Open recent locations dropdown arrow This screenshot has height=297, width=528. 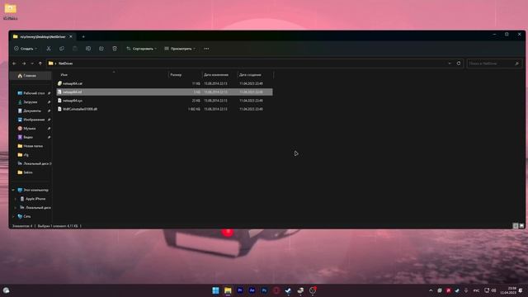pyautogui.click(x=32, y=64)
